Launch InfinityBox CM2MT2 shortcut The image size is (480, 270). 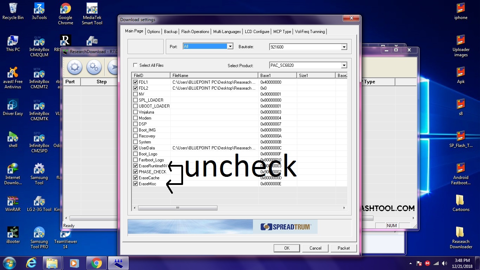point(39,78)
